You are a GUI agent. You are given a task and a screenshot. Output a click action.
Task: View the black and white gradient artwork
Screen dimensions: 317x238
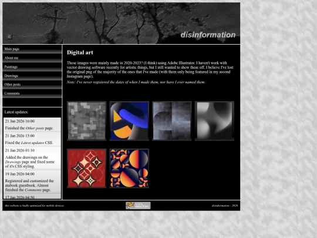coord(214,121)
